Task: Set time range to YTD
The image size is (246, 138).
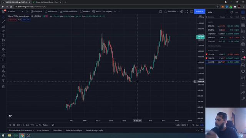Action: [32, 125]
